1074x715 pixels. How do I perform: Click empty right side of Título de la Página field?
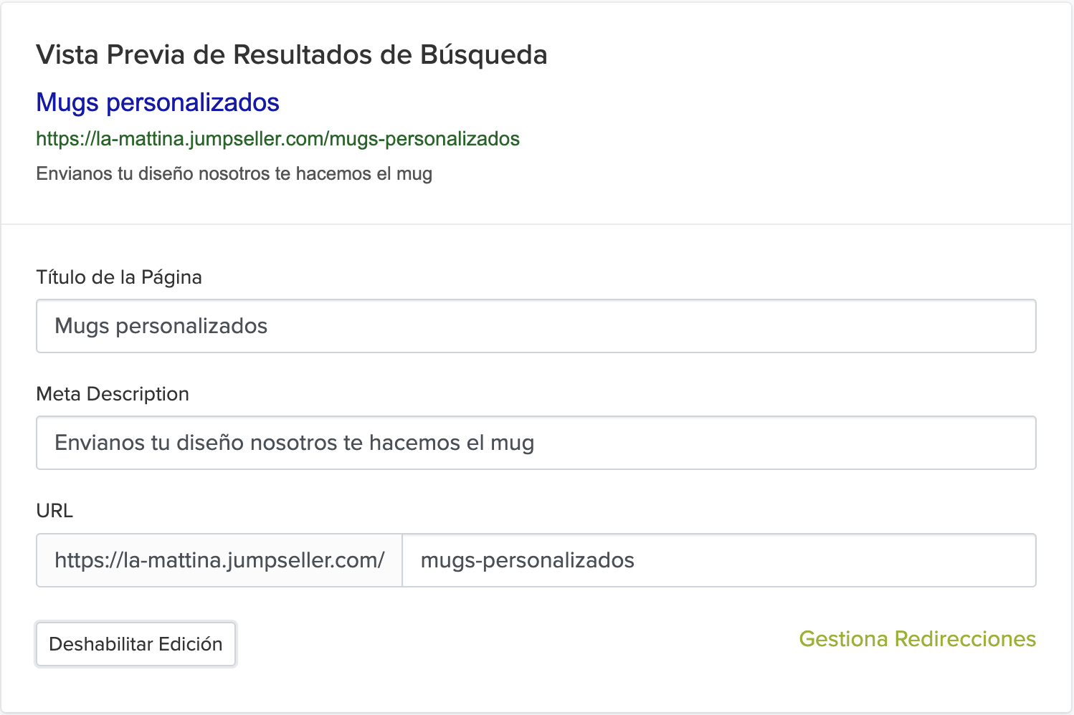click(x=717, y=327)
